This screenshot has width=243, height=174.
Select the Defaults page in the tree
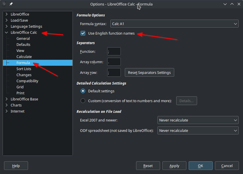tap(23, 45)
